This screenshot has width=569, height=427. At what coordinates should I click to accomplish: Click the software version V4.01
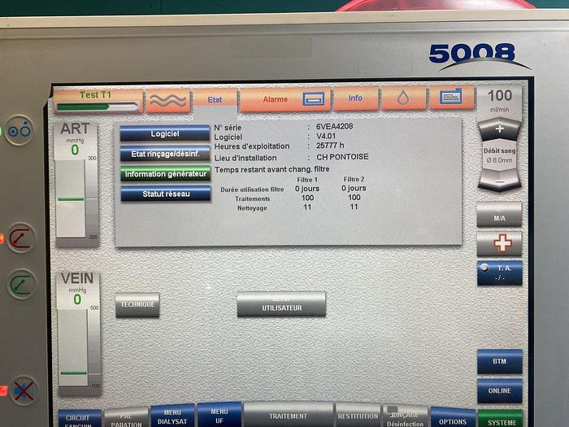pyautogui.click(x=326, y=136)
